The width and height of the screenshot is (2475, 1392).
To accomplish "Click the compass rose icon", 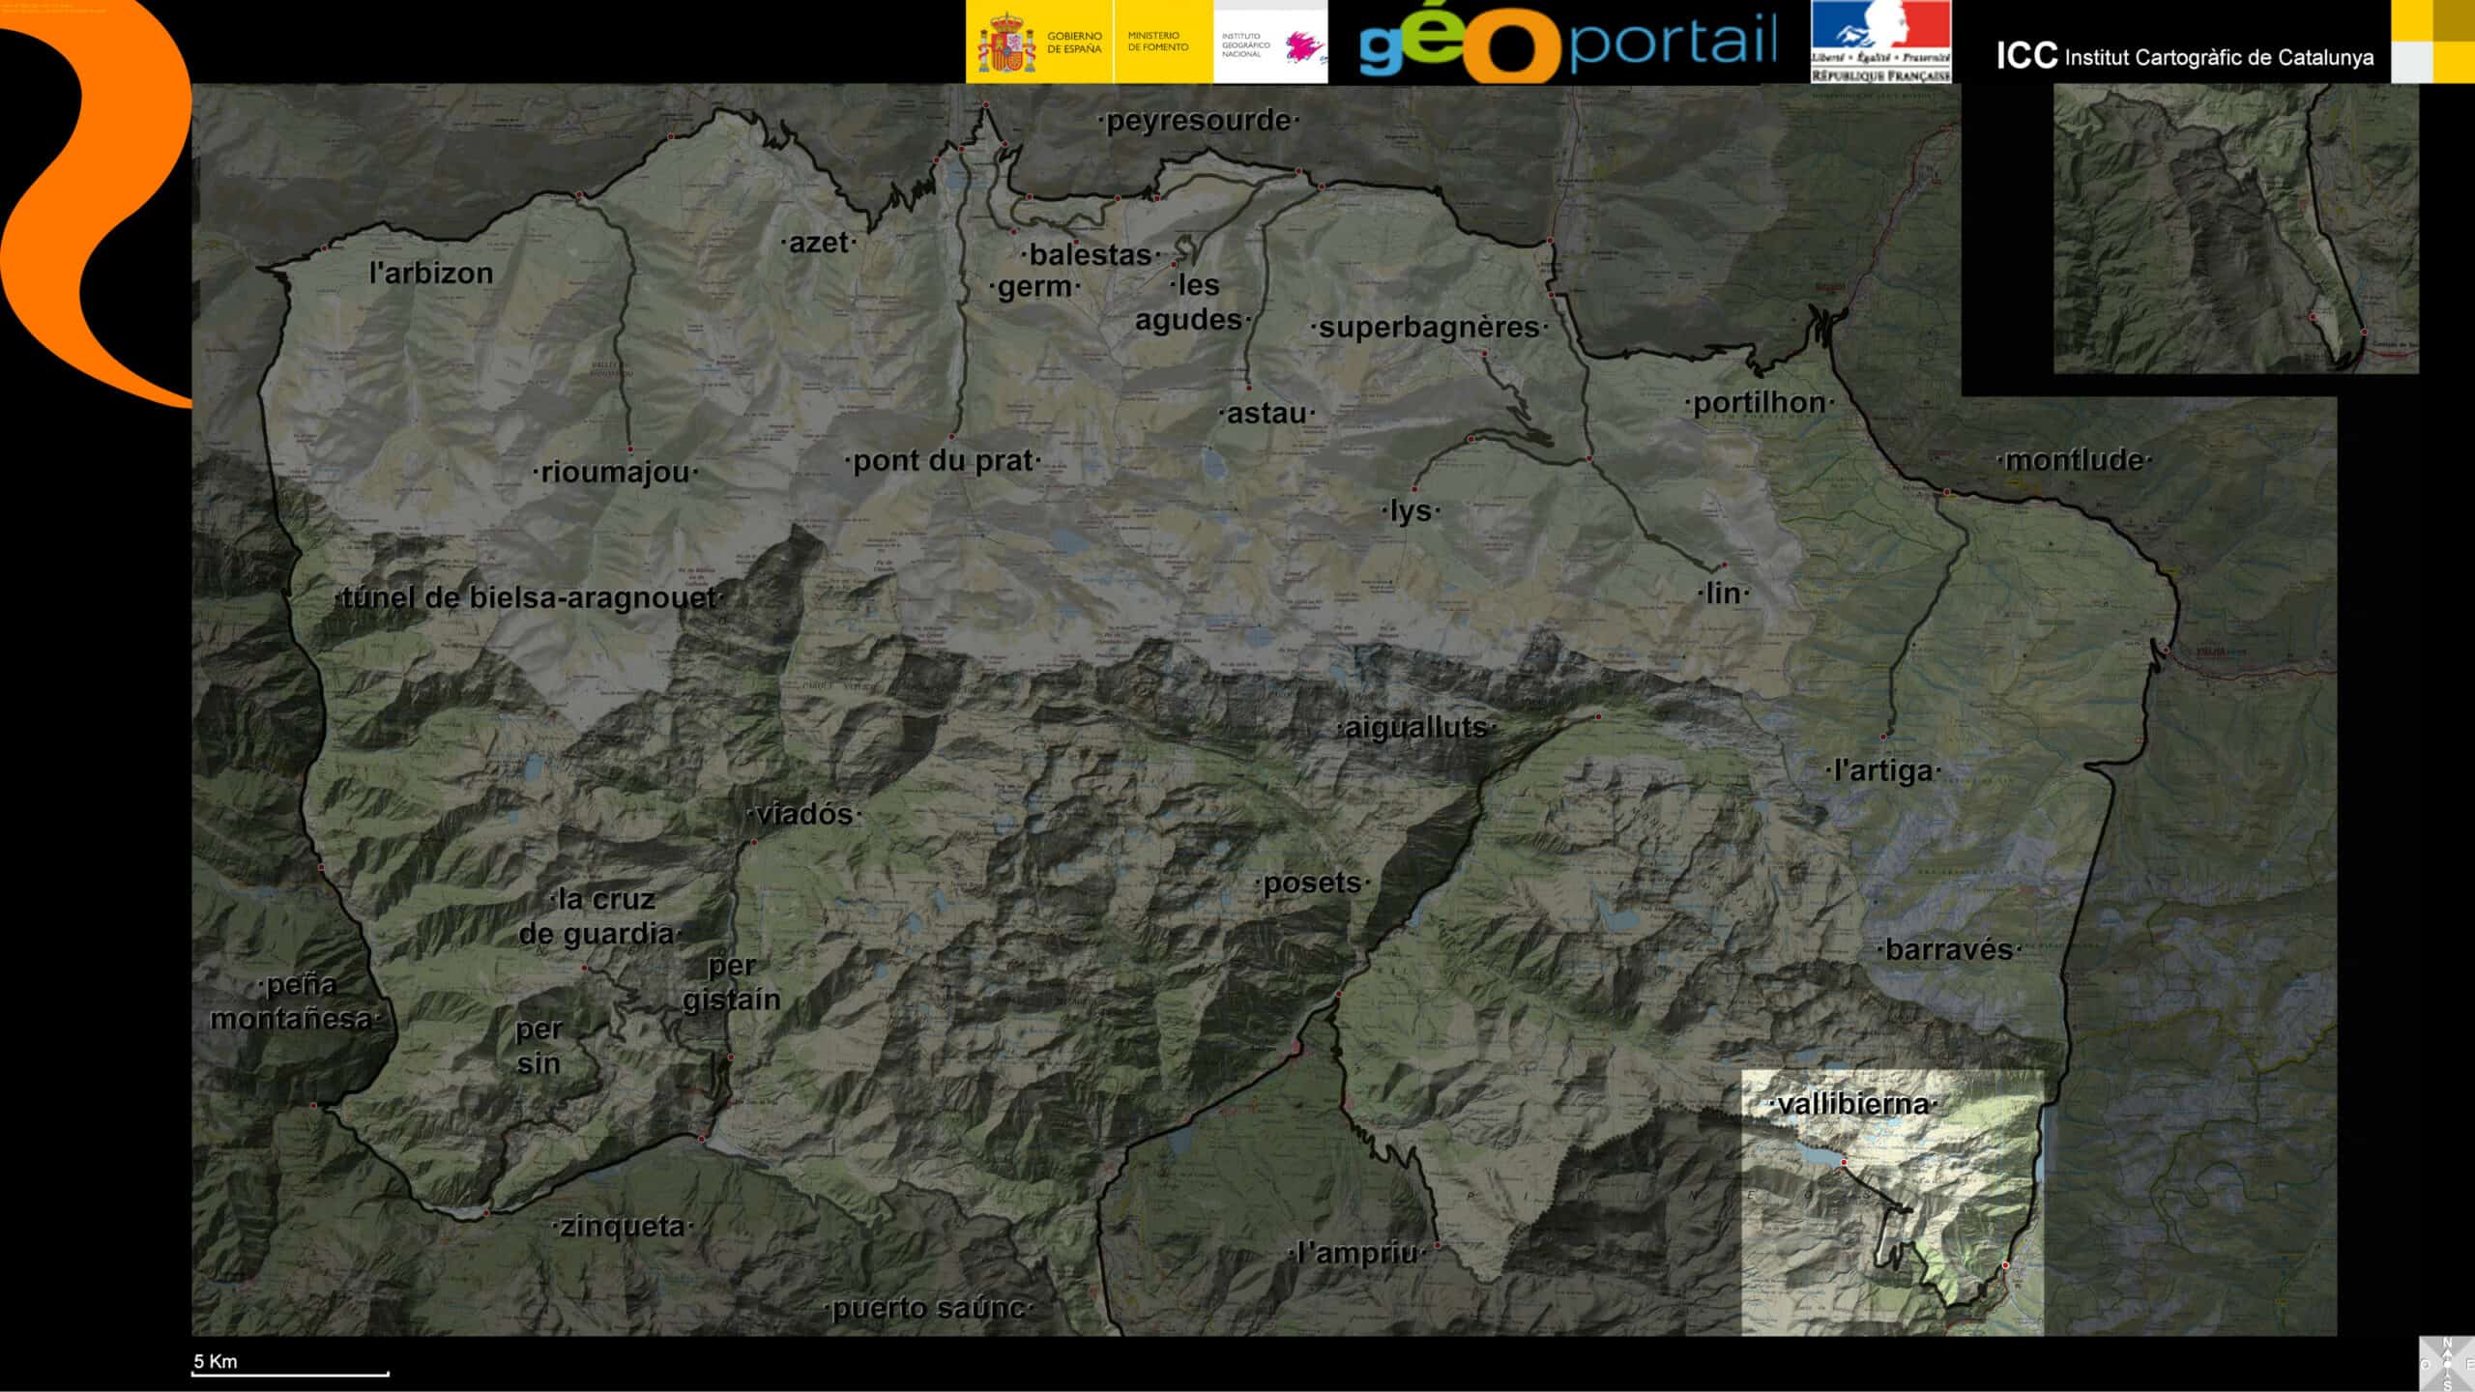I will tap(2447, 1363).
